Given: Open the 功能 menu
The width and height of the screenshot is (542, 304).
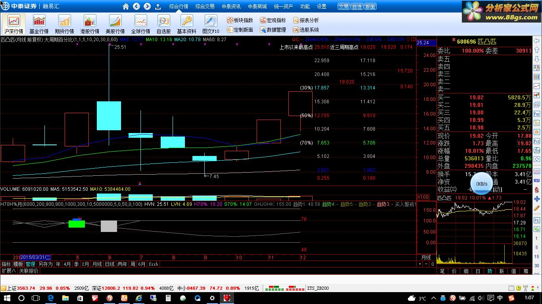Looking at the screenshot, I should (305, 6).
